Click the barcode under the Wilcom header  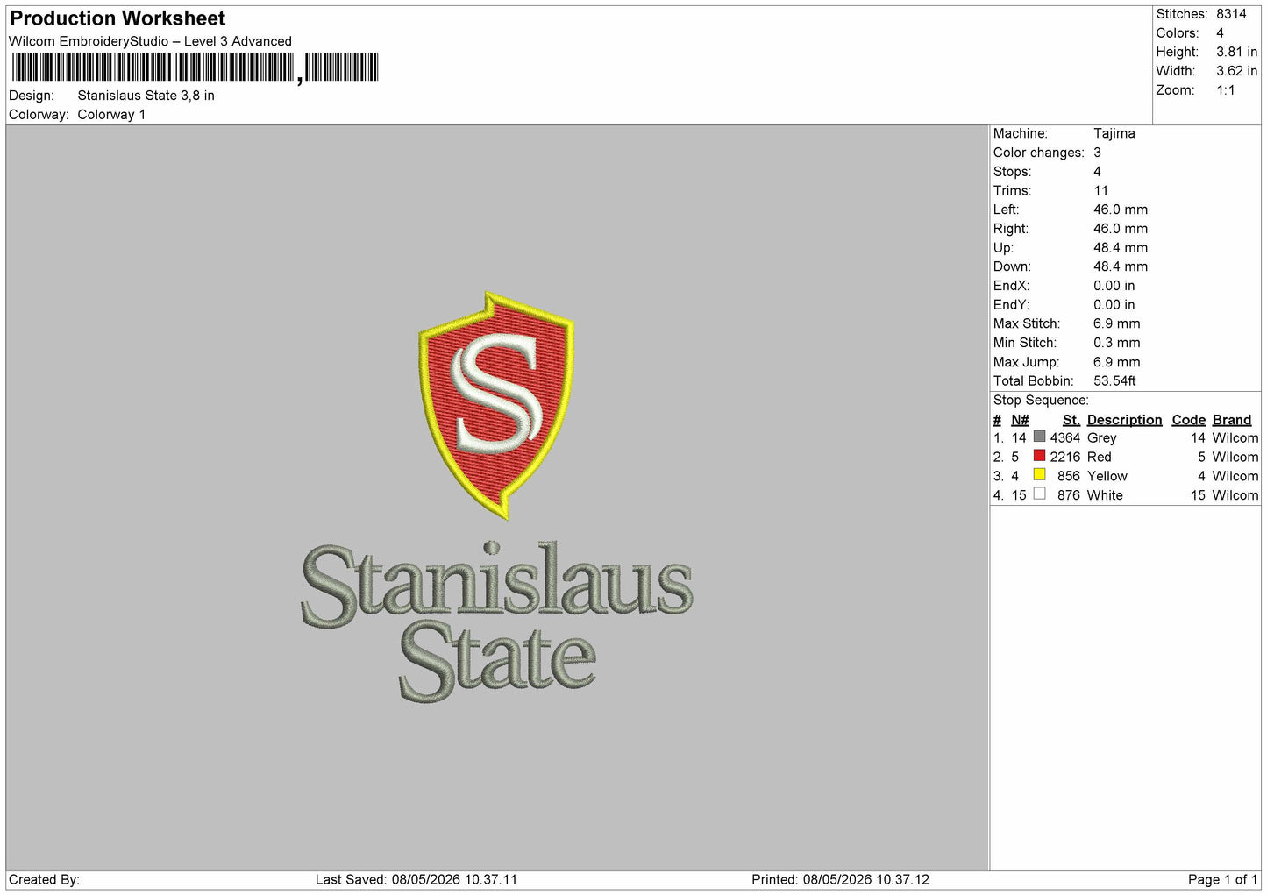pyautogui.click(x=195, y=67)
